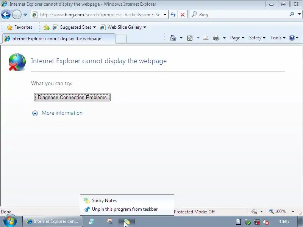Screen dimensions: 303x227
Task: Open the Safety menu
Action: pos(257,38)
